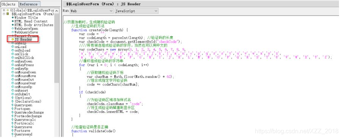
Task: Select the onKeyPress event
Action: click(x=24, y=65)
